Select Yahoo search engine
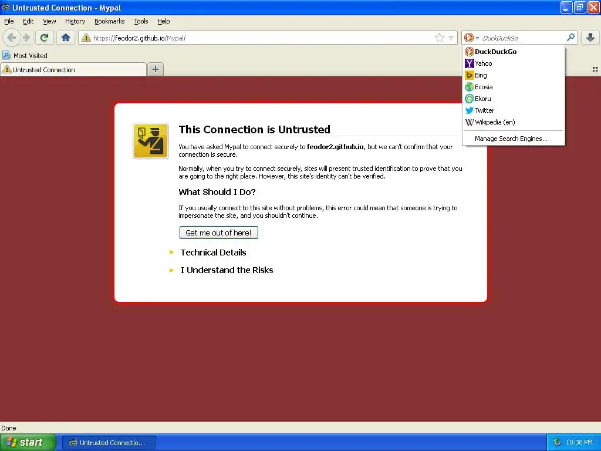 [513, 63]
